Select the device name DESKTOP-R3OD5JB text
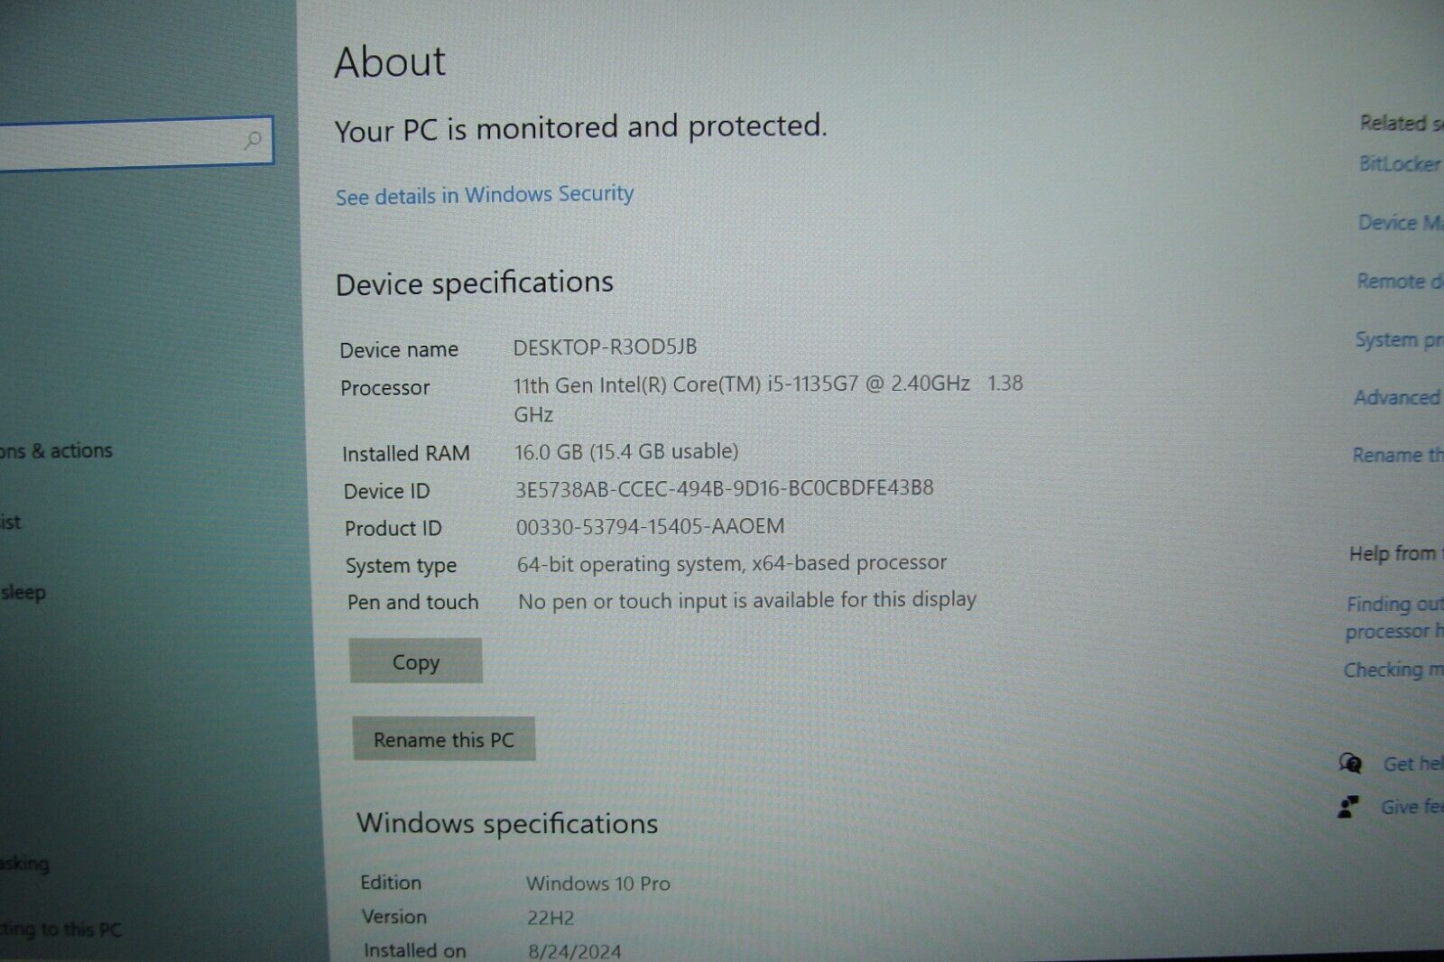The image size is (1444, 962). coord(605,347)
